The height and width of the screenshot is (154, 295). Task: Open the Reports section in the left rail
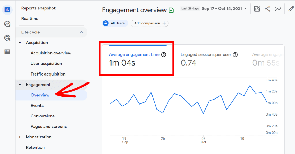click(x=7, y=10)
